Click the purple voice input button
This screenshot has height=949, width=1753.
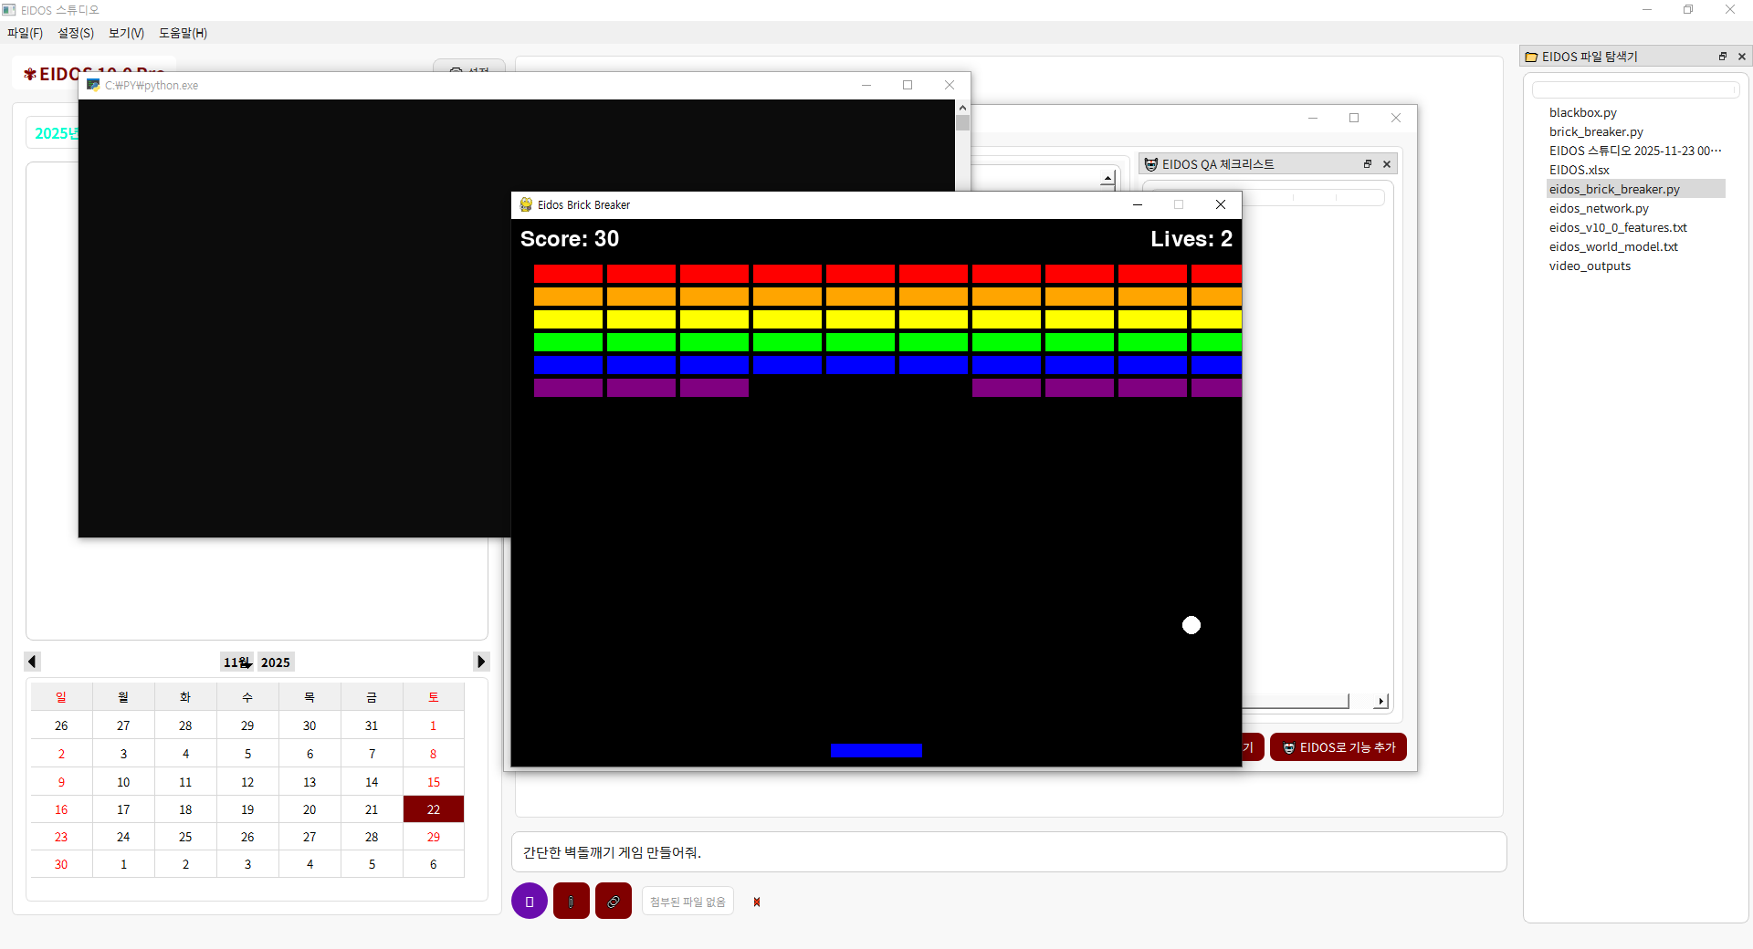530,901
